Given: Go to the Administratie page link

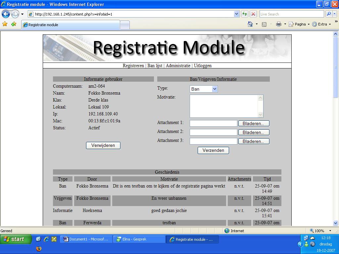Looking at the screenshot, I should [178, 65].
